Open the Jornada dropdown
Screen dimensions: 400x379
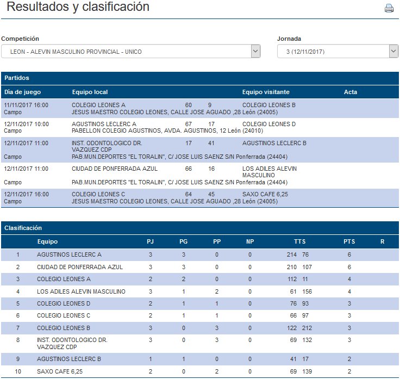pos(337,51)
